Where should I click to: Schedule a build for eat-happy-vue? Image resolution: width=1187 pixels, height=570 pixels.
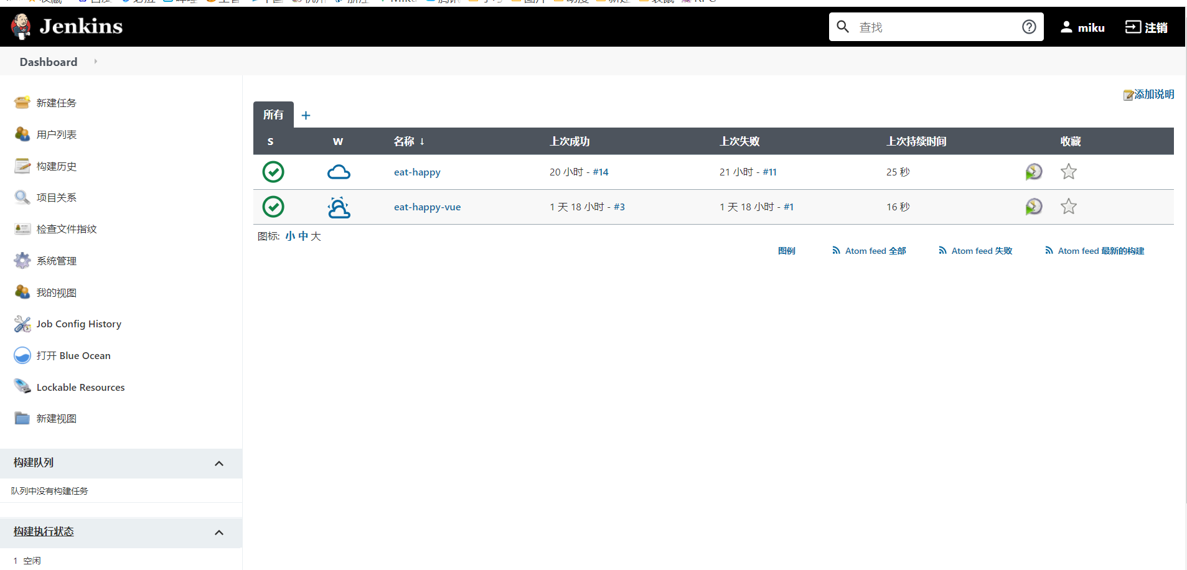(x=1034, y=207)
